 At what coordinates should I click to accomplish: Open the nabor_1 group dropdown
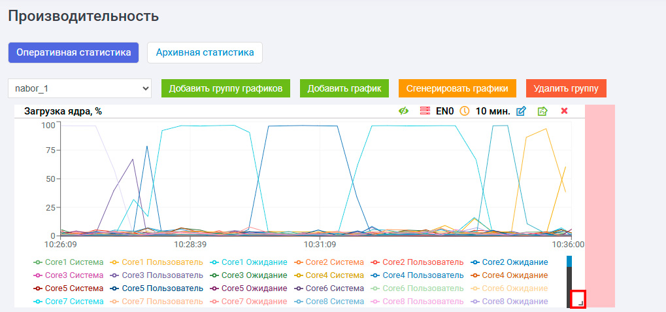pyautogui.click(x=80, y=88)
